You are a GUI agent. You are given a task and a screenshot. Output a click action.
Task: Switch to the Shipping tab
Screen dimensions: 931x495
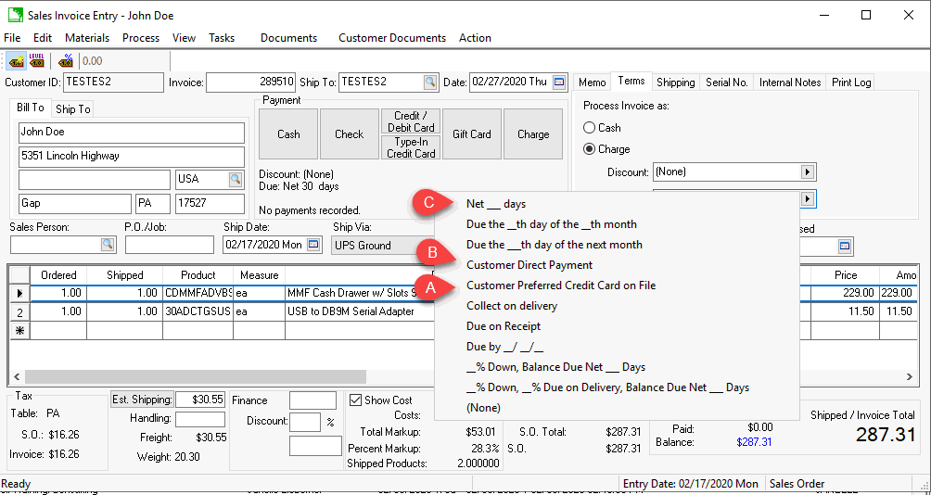tap(675, 82)
